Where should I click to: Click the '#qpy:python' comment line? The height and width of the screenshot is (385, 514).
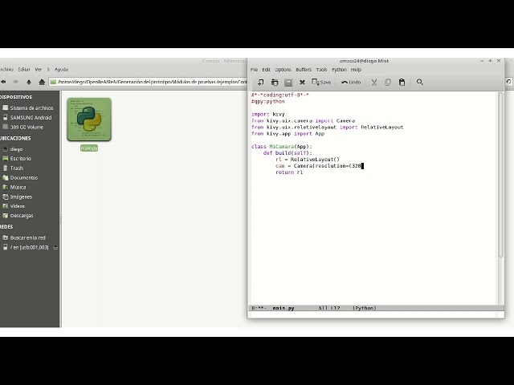(267, 102)
